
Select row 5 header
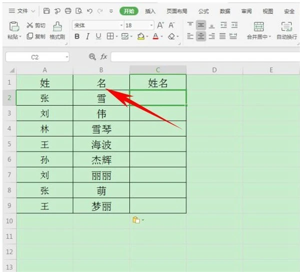9,144
